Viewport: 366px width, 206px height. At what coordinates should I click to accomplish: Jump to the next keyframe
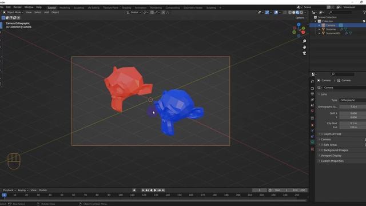[159, 191]
